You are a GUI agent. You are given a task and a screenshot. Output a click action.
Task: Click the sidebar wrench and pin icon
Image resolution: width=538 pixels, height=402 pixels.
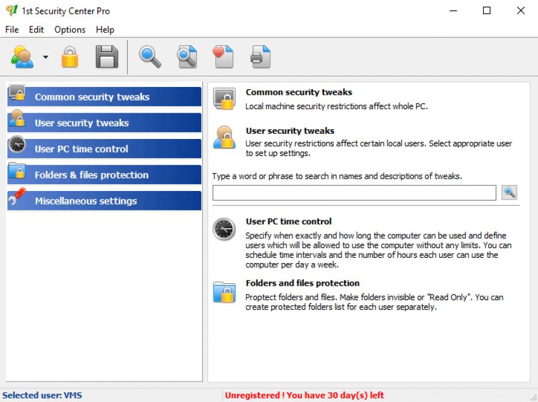(17, 196)
